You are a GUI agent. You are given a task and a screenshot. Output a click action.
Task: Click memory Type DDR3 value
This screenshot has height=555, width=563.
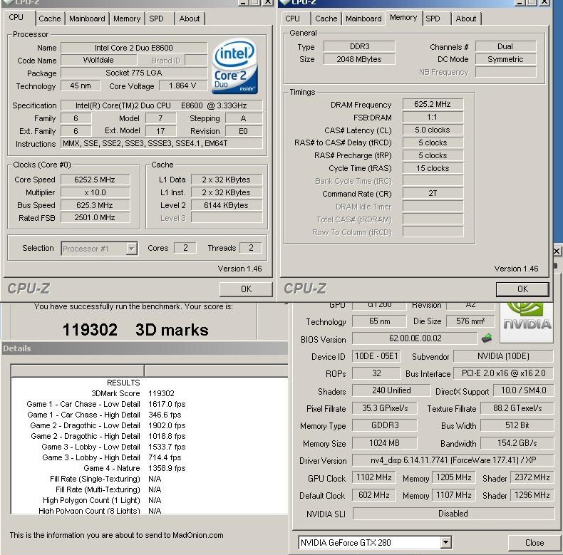[359, 47]
